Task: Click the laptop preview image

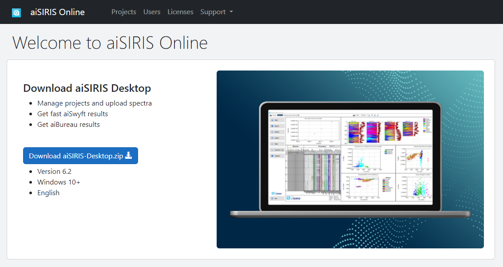Action: pos(350,159)
